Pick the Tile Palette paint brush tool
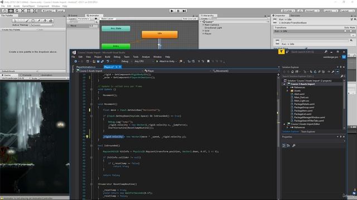Viewport: 357px width, 200px height. pyautogui.click(x=27, y=21)
